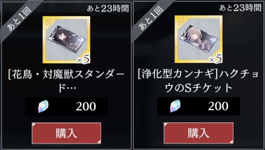Tap the right card's あと1回 corner ribbon
This screenshot has height=150, width=265.
click(151, 18)
